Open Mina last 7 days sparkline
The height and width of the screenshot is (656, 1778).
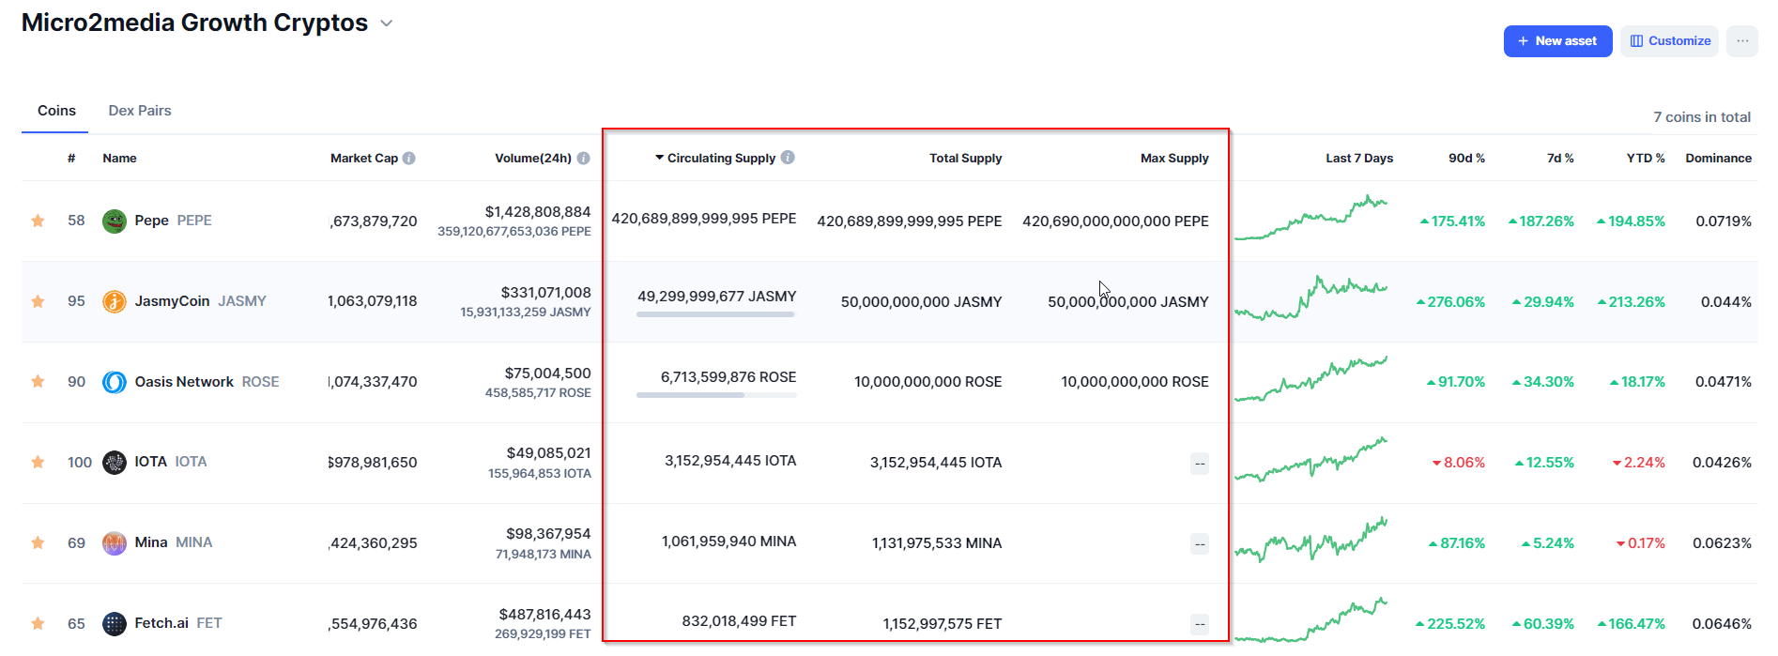(1311, 540)
